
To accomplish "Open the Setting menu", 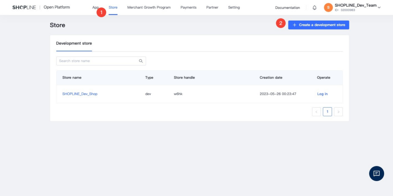I will pyautogui.click(x=234, y=8).
